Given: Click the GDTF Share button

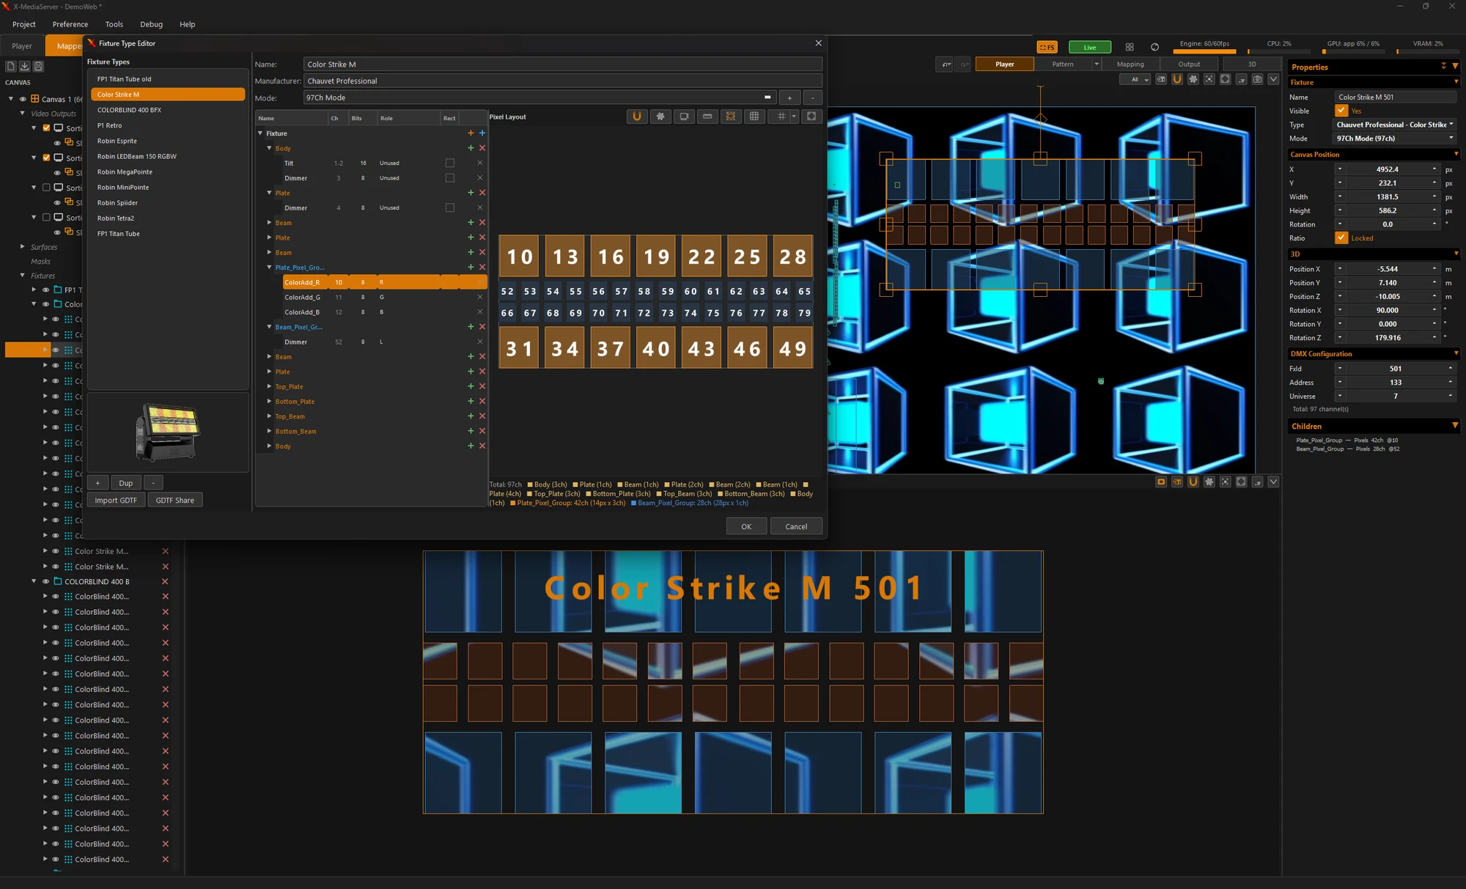Looking at the screenshot, I should point(175,501).
